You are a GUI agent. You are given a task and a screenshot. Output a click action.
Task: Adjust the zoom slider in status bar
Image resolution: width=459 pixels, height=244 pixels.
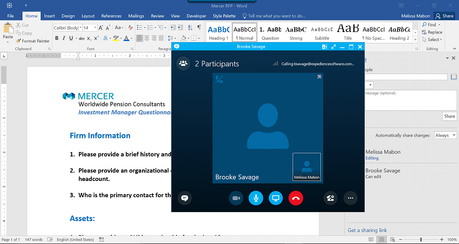tap(421, 240)
